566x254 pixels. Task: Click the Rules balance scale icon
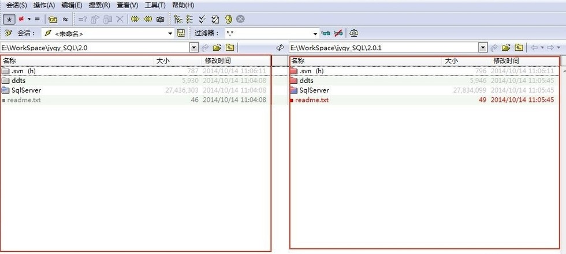pos(353,33)
